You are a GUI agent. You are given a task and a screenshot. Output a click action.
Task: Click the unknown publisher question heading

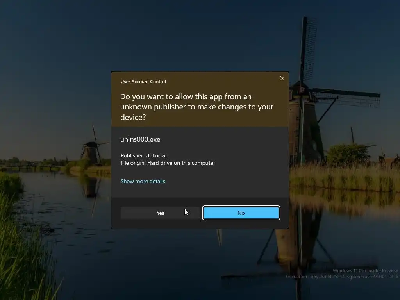pos(197,107)
